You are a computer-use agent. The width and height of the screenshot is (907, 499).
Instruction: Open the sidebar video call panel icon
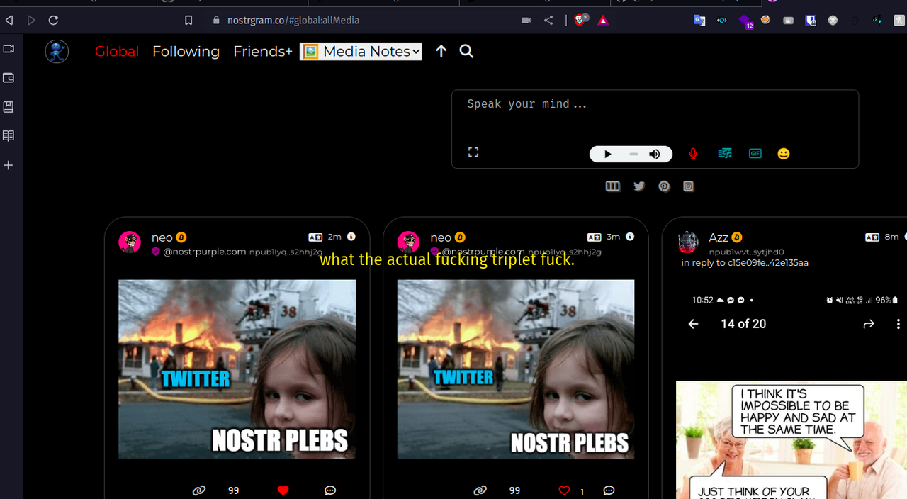[x=9, y=49]
